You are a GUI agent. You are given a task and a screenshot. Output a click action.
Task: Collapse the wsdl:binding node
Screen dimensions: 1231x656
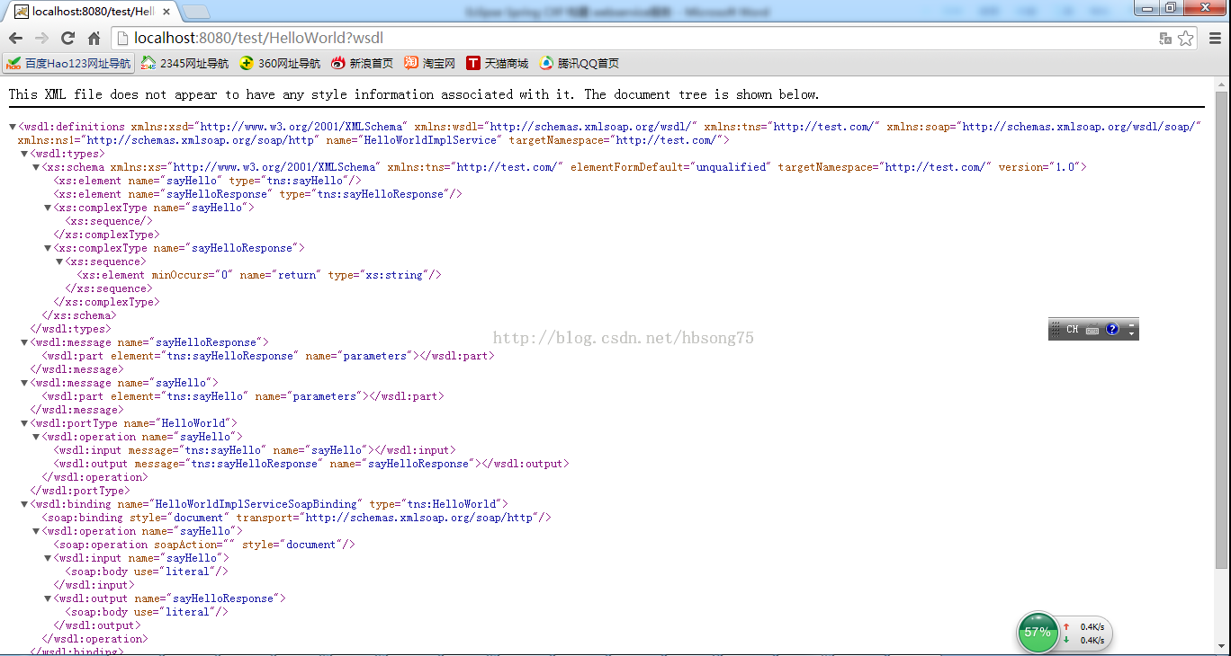[24, 504]
